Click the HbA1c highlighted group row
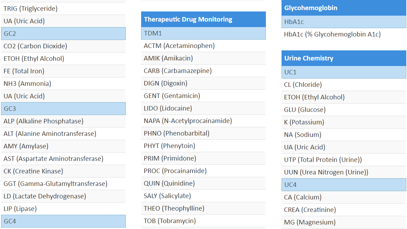 pos(343,22)
